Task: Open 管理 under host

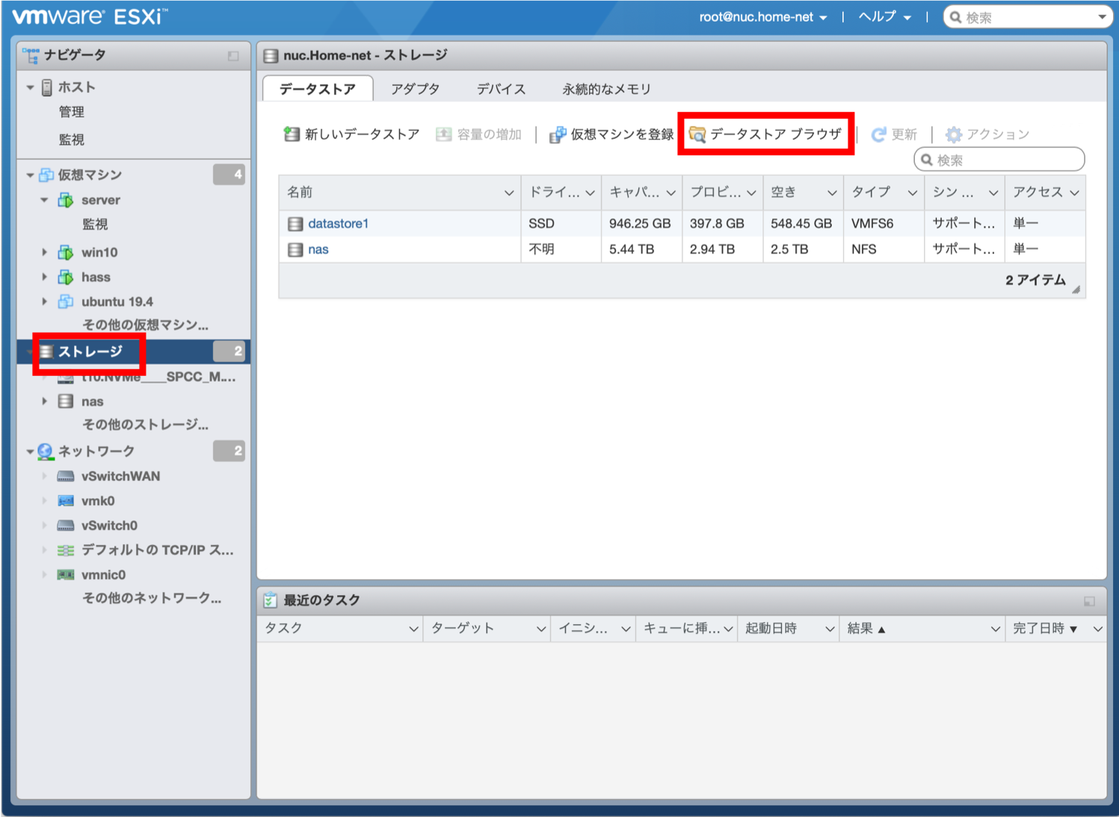Action: pos(72,112)
